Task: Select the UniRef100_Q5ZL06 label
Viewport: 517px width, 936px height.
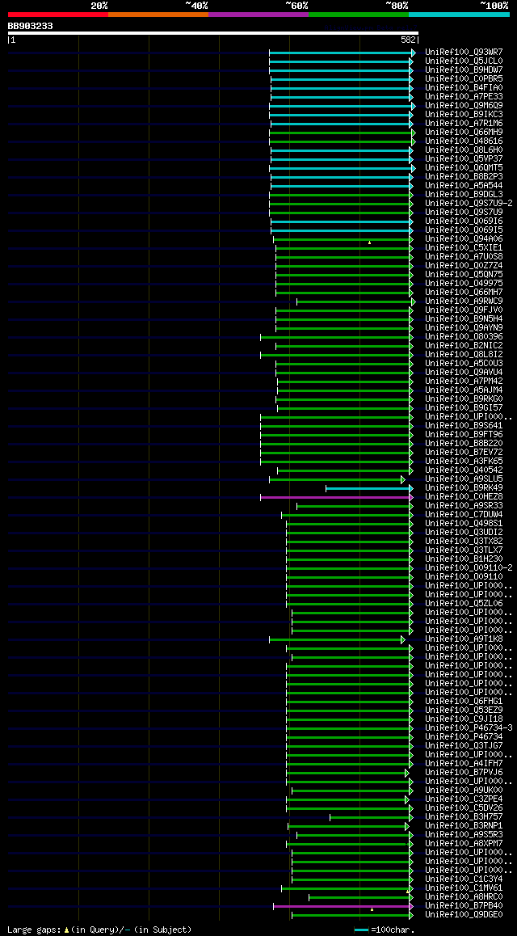Action: tap(464, 604)
